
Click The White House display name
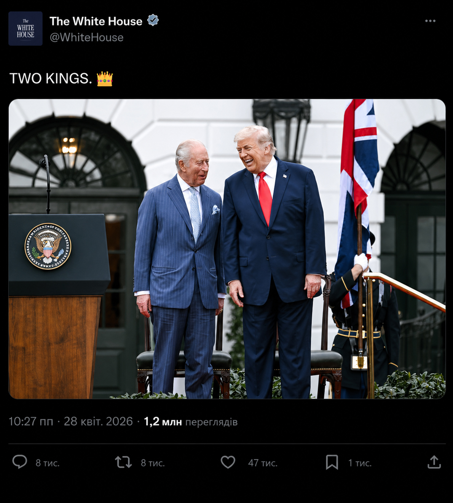pos(96,21)
